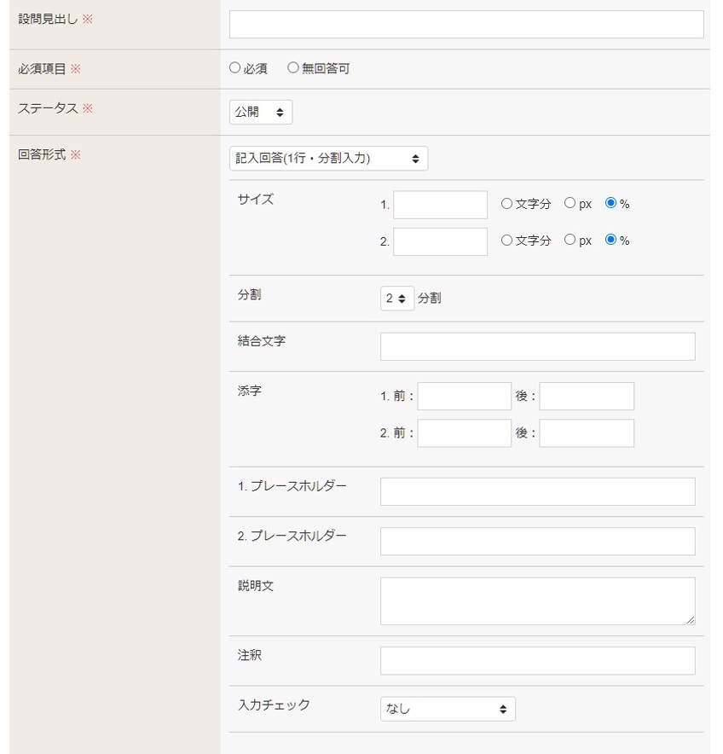Select the 必須 radio button
This screenshot has height=754, width=723.
[235, 68]
